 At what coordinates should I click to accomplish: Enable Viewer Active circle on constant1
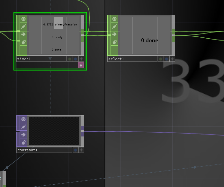point(23,119)
